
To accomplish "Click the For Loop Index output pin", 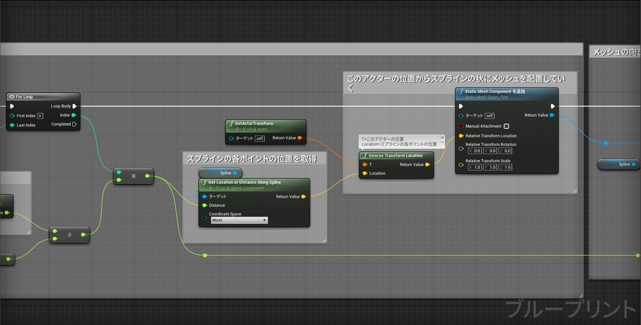I will click(x=74, y=115).
